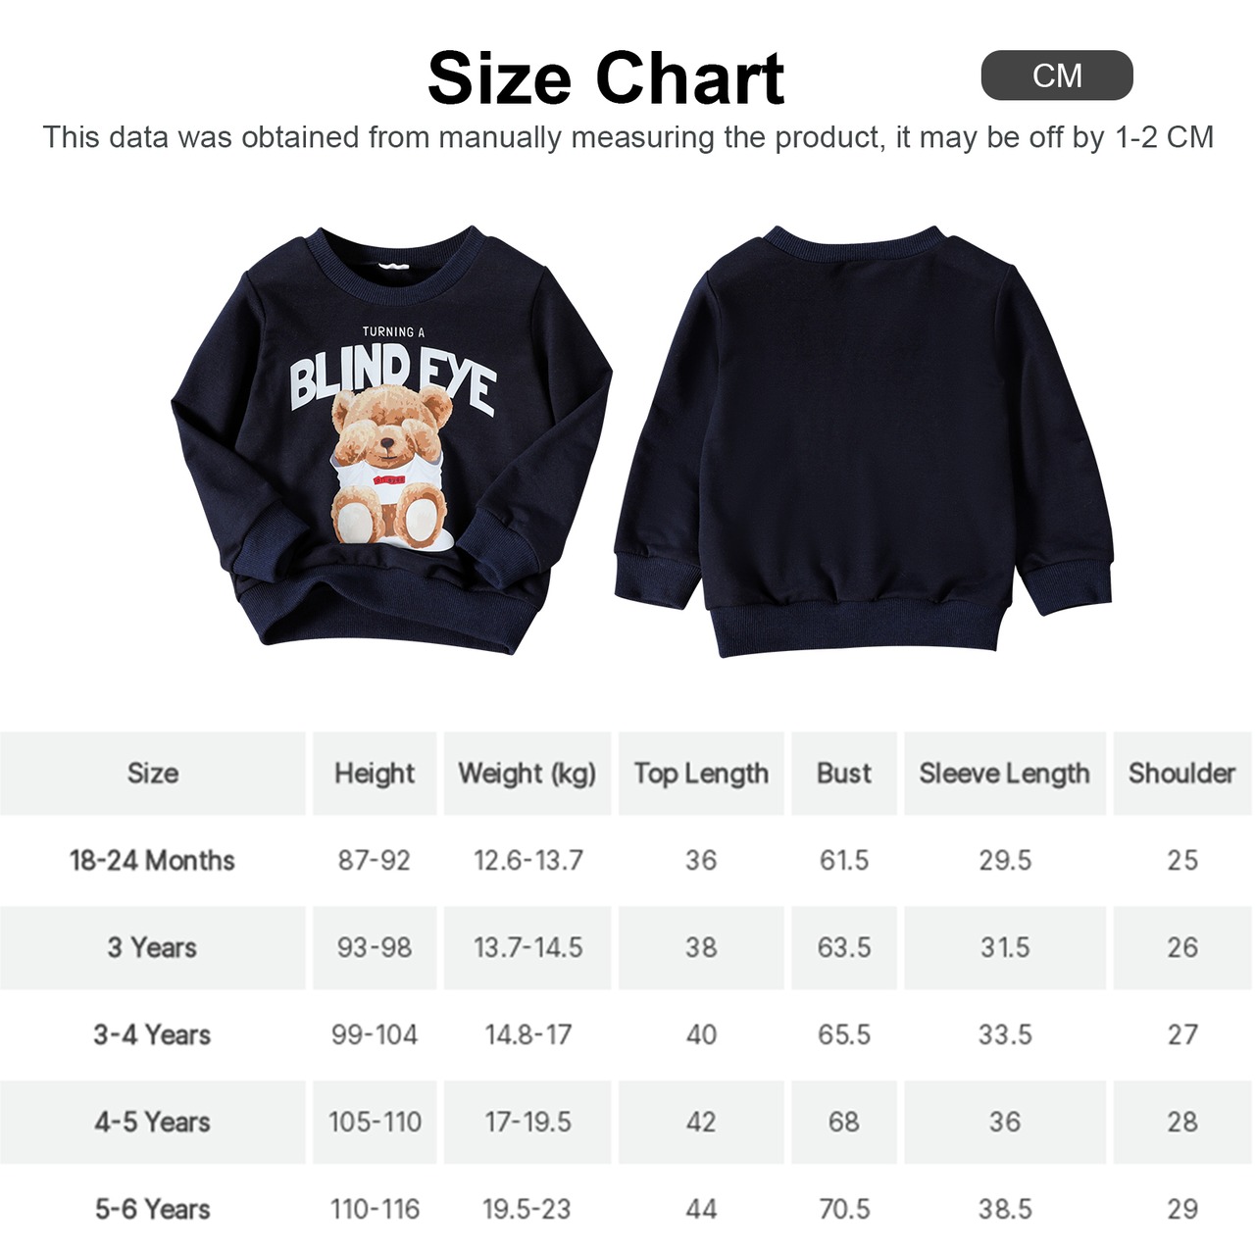Click the Weight (kg) column header

pyautogui.click(x=527, y=774)
